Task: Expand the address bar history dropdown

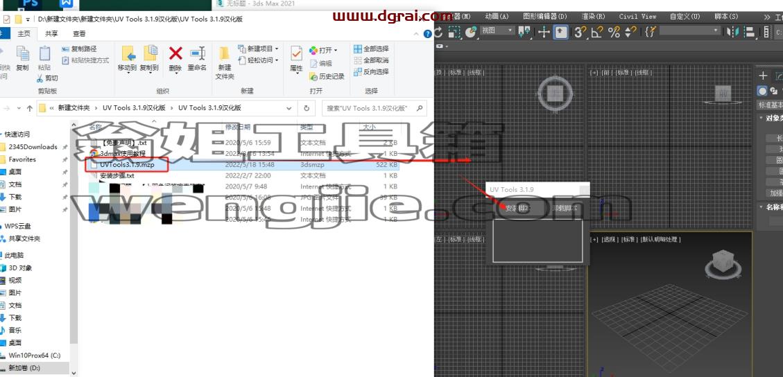Action: [289, 108]
